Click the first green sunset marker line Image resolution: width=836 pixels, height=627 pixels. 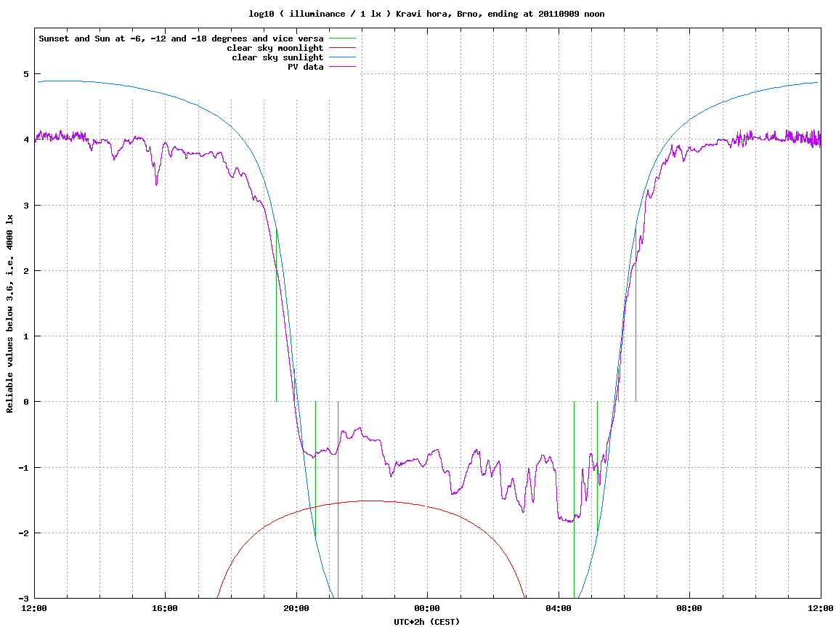pyautogui.click(x=276, y=315)
